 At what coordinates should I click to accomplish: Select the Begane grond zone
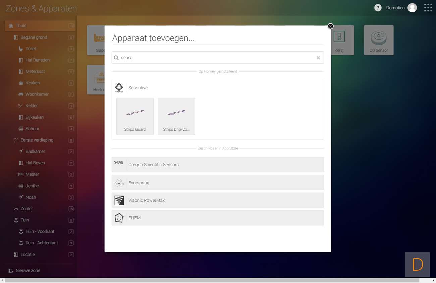40,37
